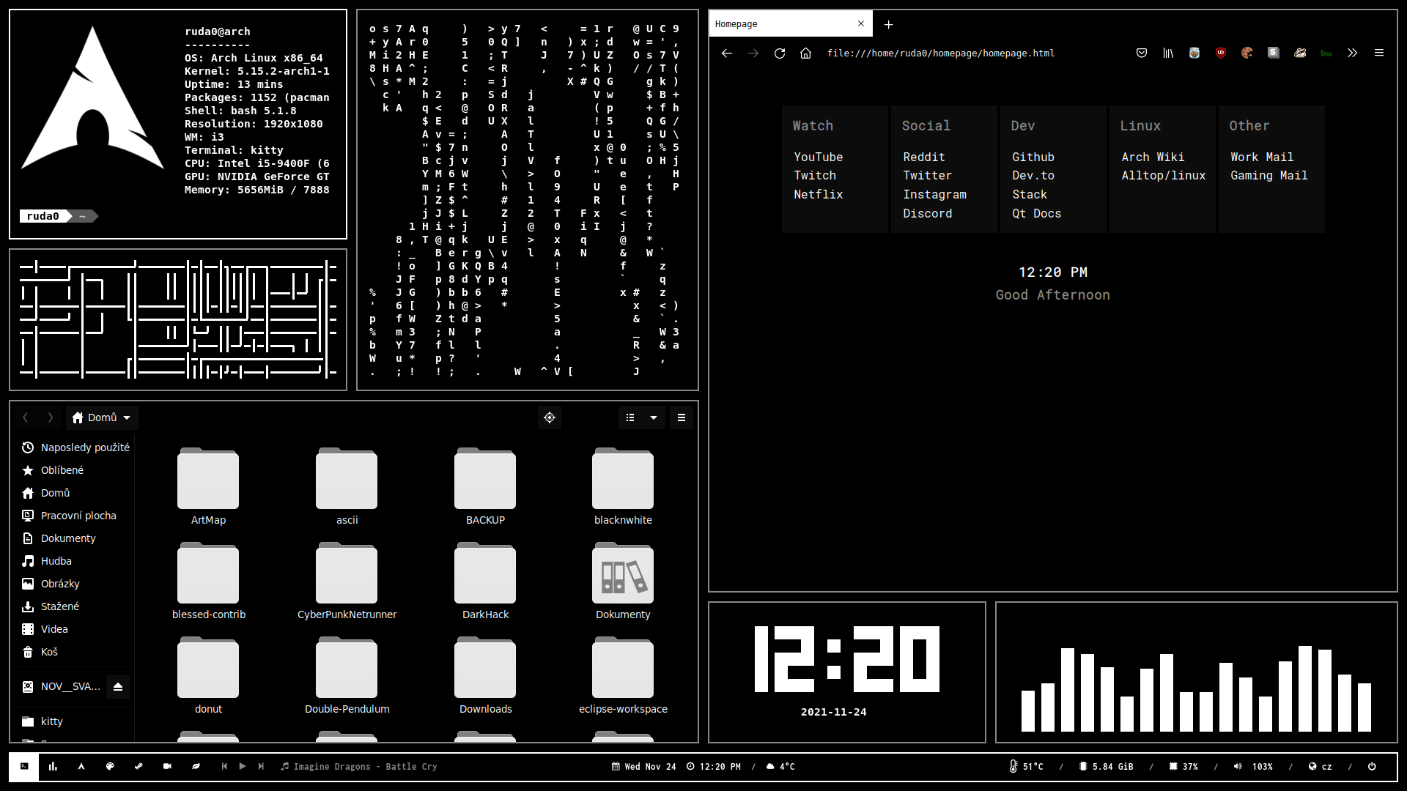
Task: Click the color palette icon in the bar
Action: tap(110, 766)
